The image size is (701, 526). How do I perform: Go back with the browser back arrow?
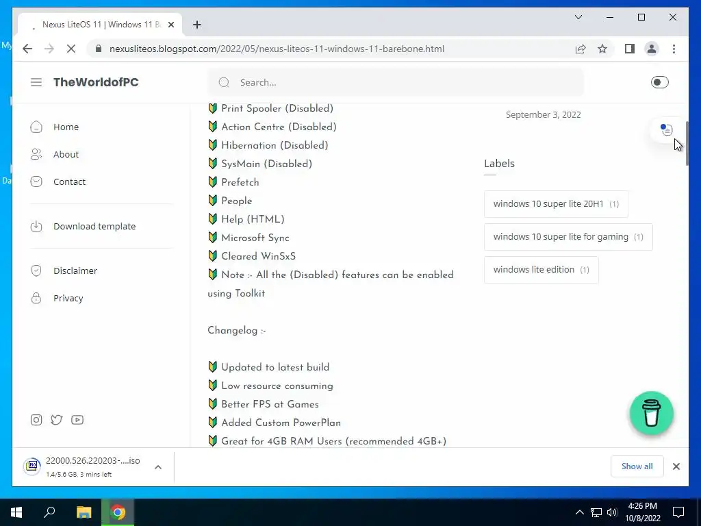point(27,49)
